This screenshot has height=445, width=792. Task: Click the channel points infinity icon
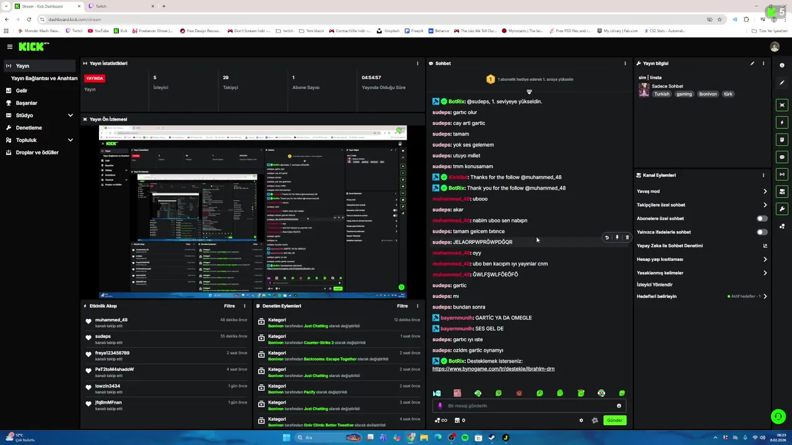441,420
